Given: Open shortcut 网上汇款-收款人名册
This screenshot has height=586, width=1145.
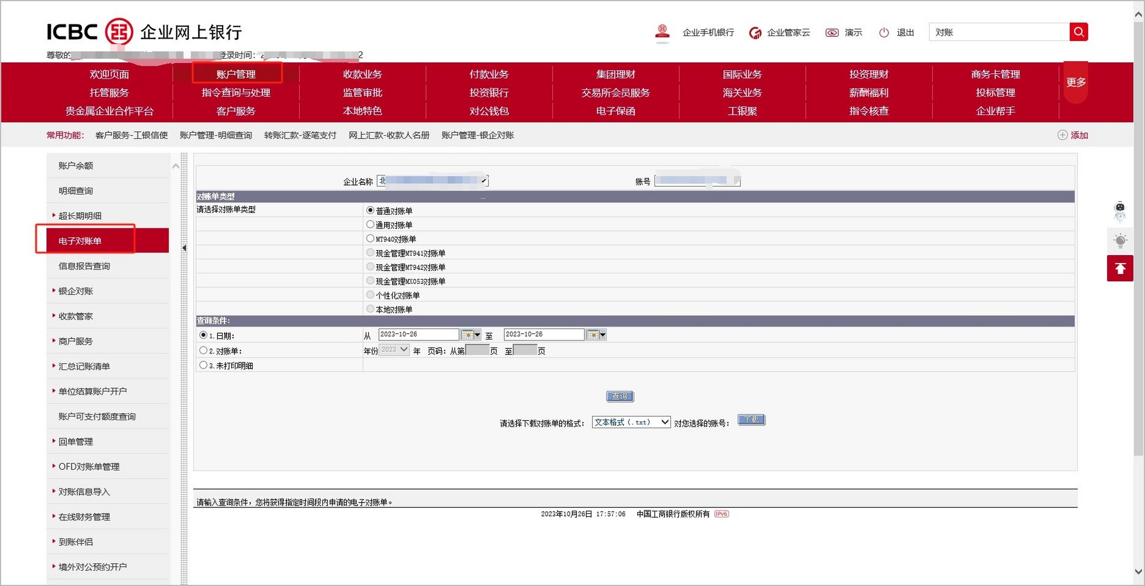Looking at the screenshot, I should tap(389, 135).
